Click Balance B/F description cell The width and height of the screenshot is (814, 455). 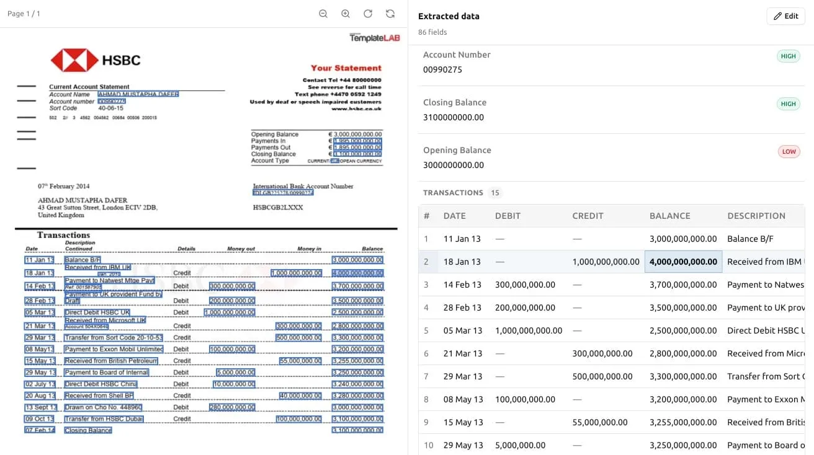click(750, 239)
